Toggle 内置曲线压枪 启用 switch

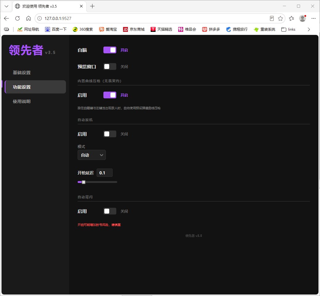click(x=110, y=95)
